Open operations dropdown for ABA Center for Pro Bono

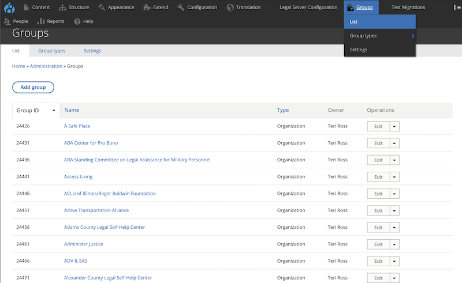[x=394, y=144]
